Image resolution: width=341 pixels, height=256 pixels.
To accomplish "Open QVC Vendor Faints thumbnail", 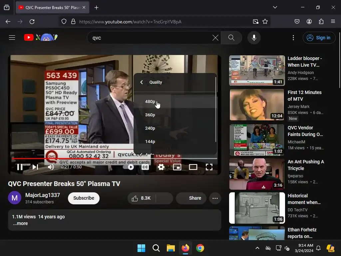I will coord(257,140).
